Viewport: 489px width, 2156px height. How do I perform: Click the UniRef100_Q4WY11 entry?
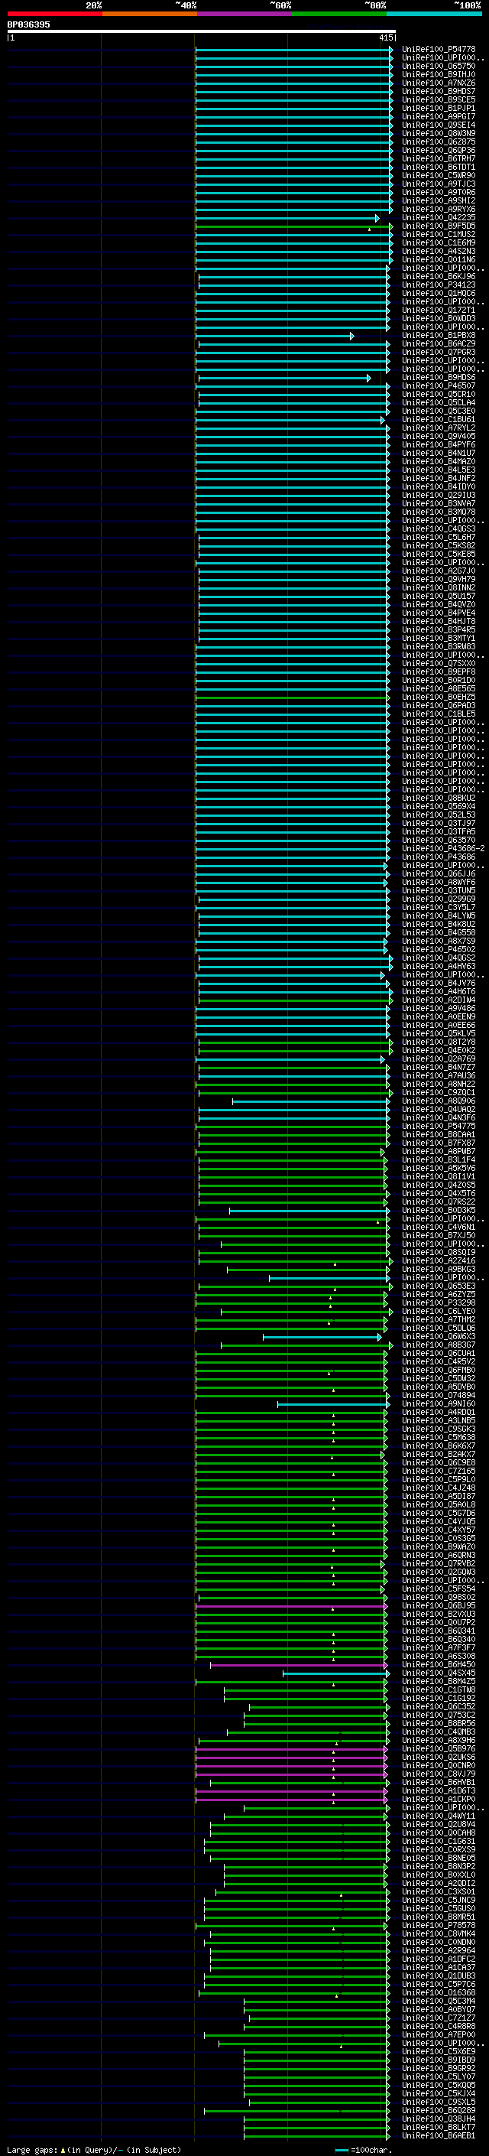(x=439, y=1816)
